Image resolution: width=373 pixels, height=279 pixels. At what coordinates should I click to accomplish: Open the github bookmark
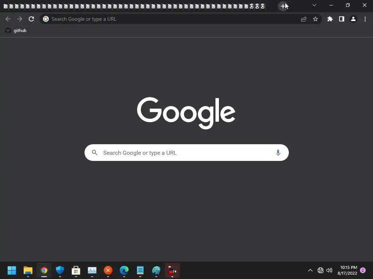(x=16, y=31)
